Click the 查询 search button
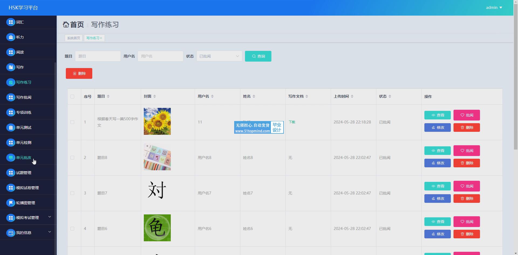518x255 pixels. [x=258, y=56]
